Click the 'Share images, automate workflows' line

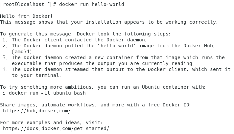click(95, 105)
